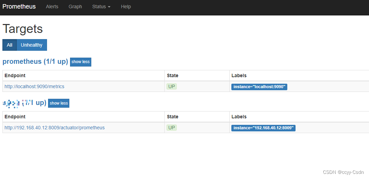
Task: Expand the Status dropdown menu
Action: pos(101,7)
